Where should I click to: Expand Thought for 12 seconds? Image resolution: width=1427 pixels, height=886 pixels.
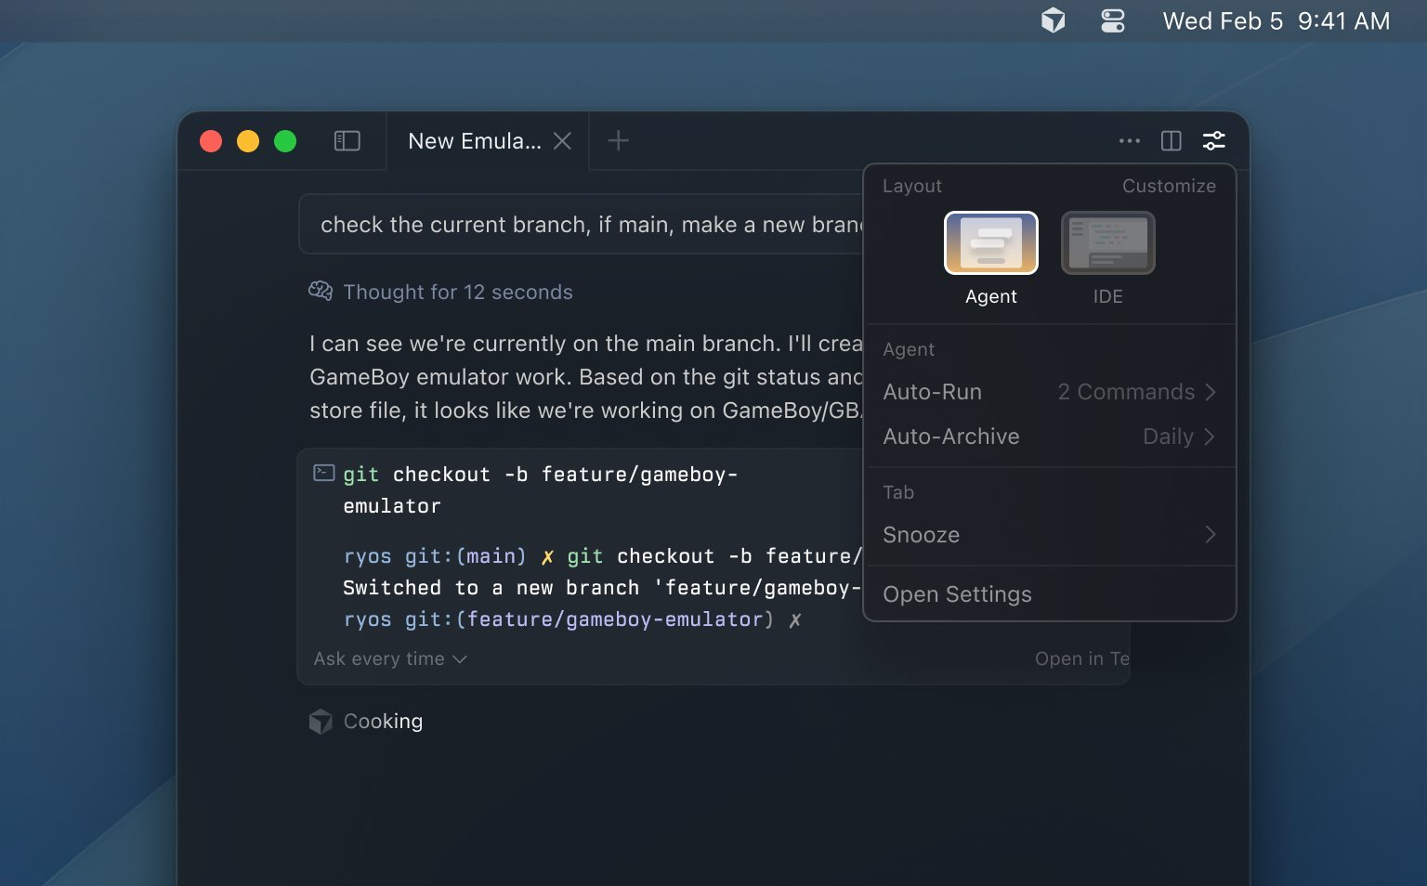(x=457, y=293)
